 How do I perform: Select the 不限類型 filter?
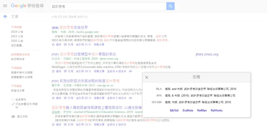(x=16, y=86)
